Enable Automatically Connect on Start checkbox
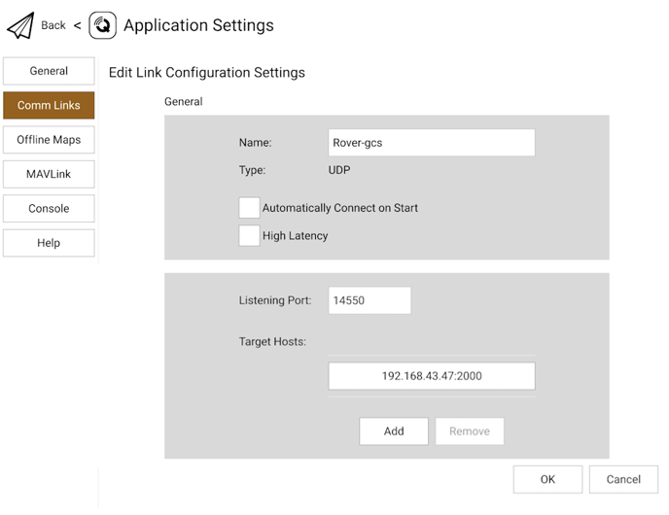 click(249, 208)
